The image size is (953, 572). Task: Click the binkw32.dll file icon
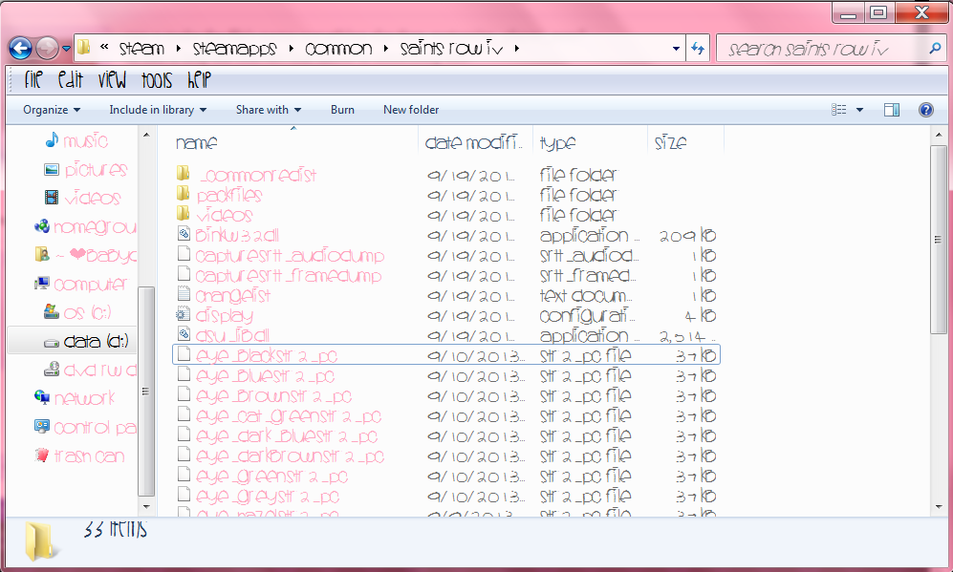[184, 234]
